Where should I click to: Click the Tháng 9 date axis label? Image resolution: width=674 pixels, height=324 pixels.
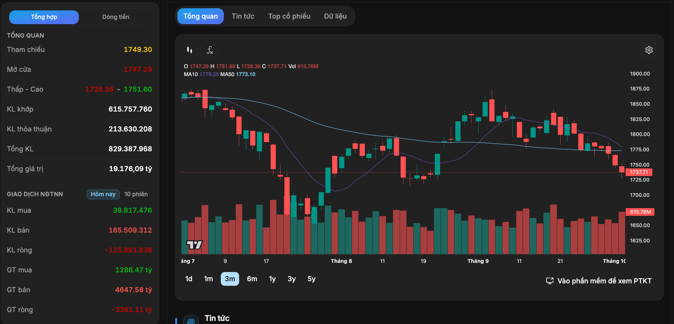478,261
